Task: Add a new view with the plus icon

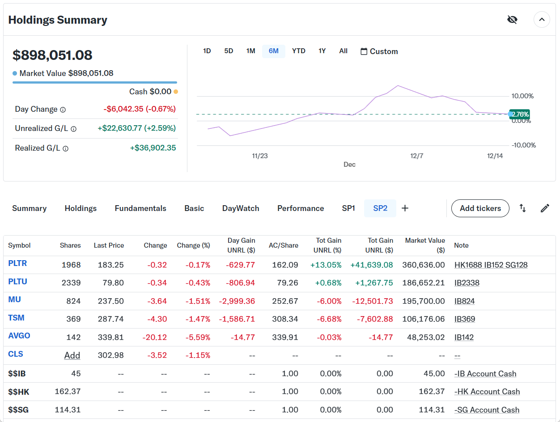Action: pos(405,208)
